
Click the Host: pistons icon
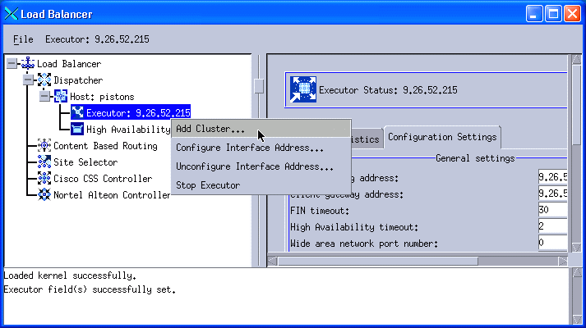pos(61,97)
